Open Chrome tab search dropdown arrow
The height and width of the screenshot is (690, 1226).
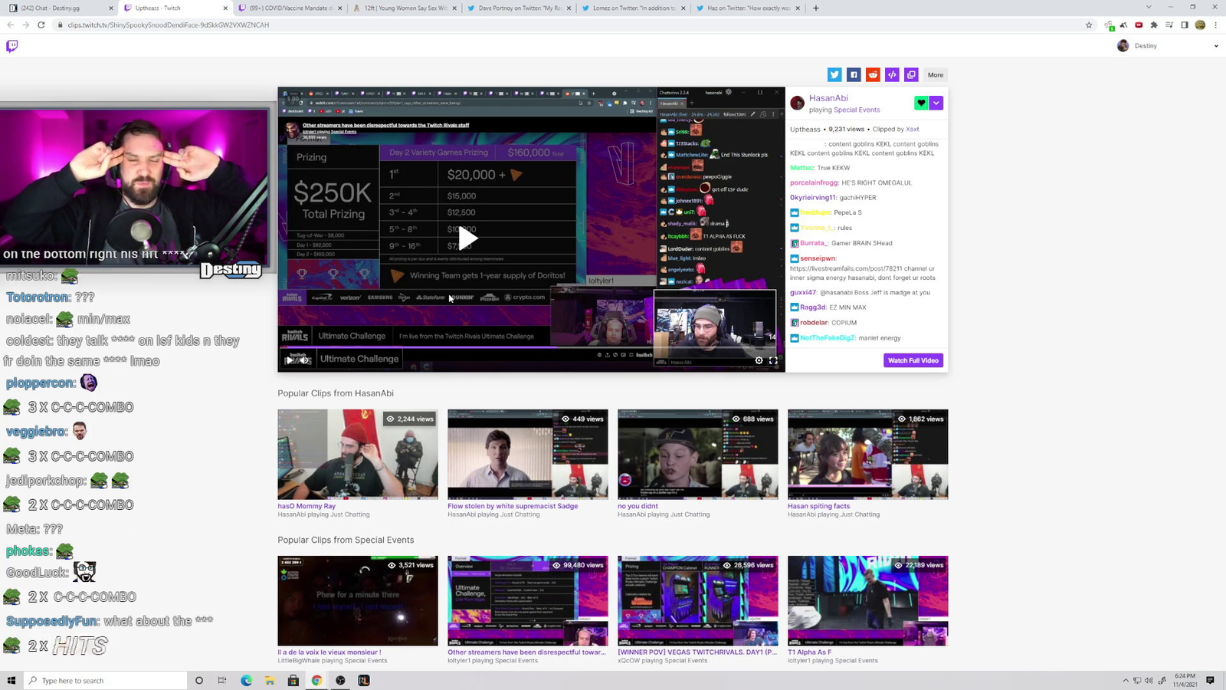tap(1148, 8)
